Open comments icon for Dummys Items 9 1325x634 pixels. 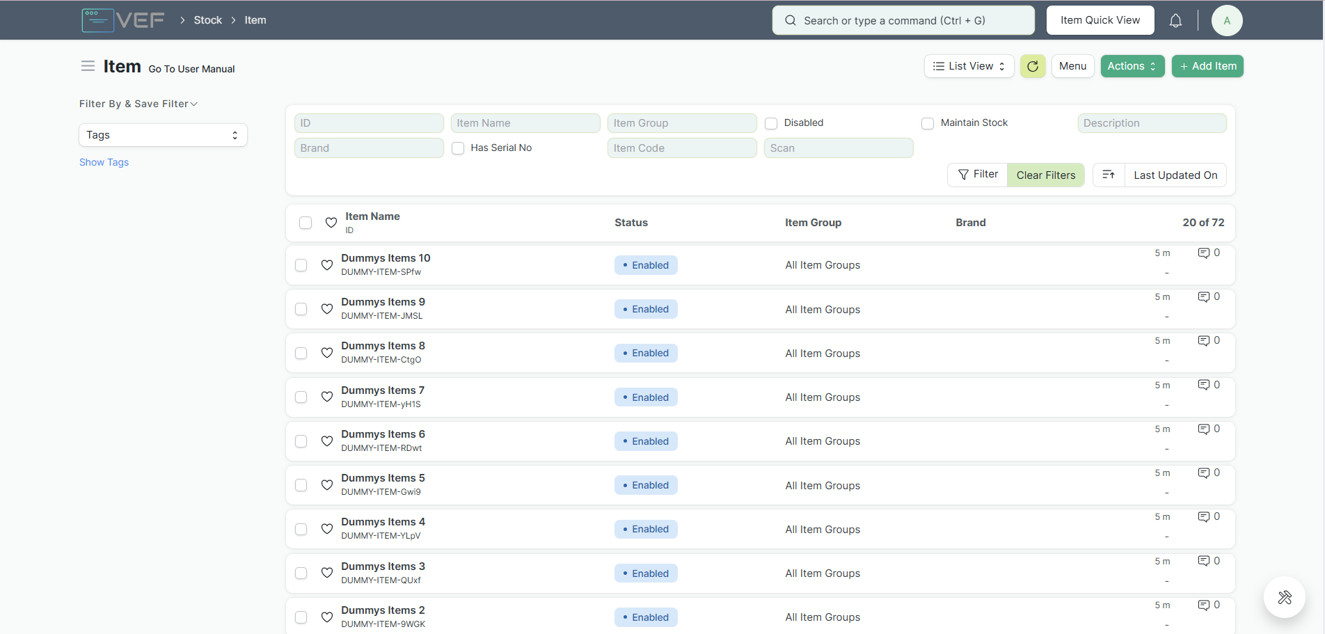point(1203,297)
